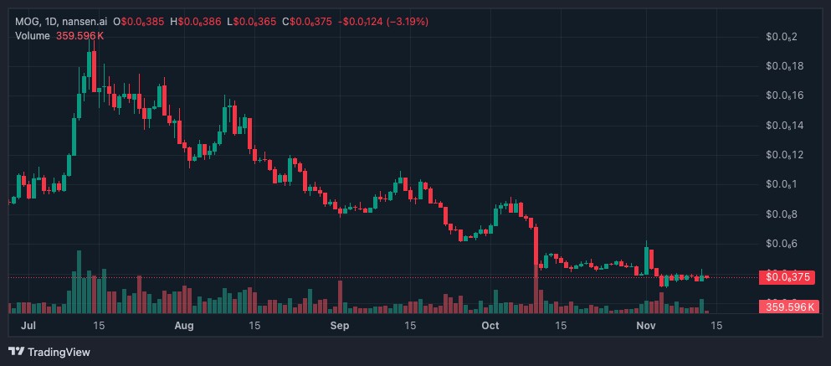This screenshot has height=366, width=831.
Task: Open the TradingView text link
Action: (x=57, y=352)
